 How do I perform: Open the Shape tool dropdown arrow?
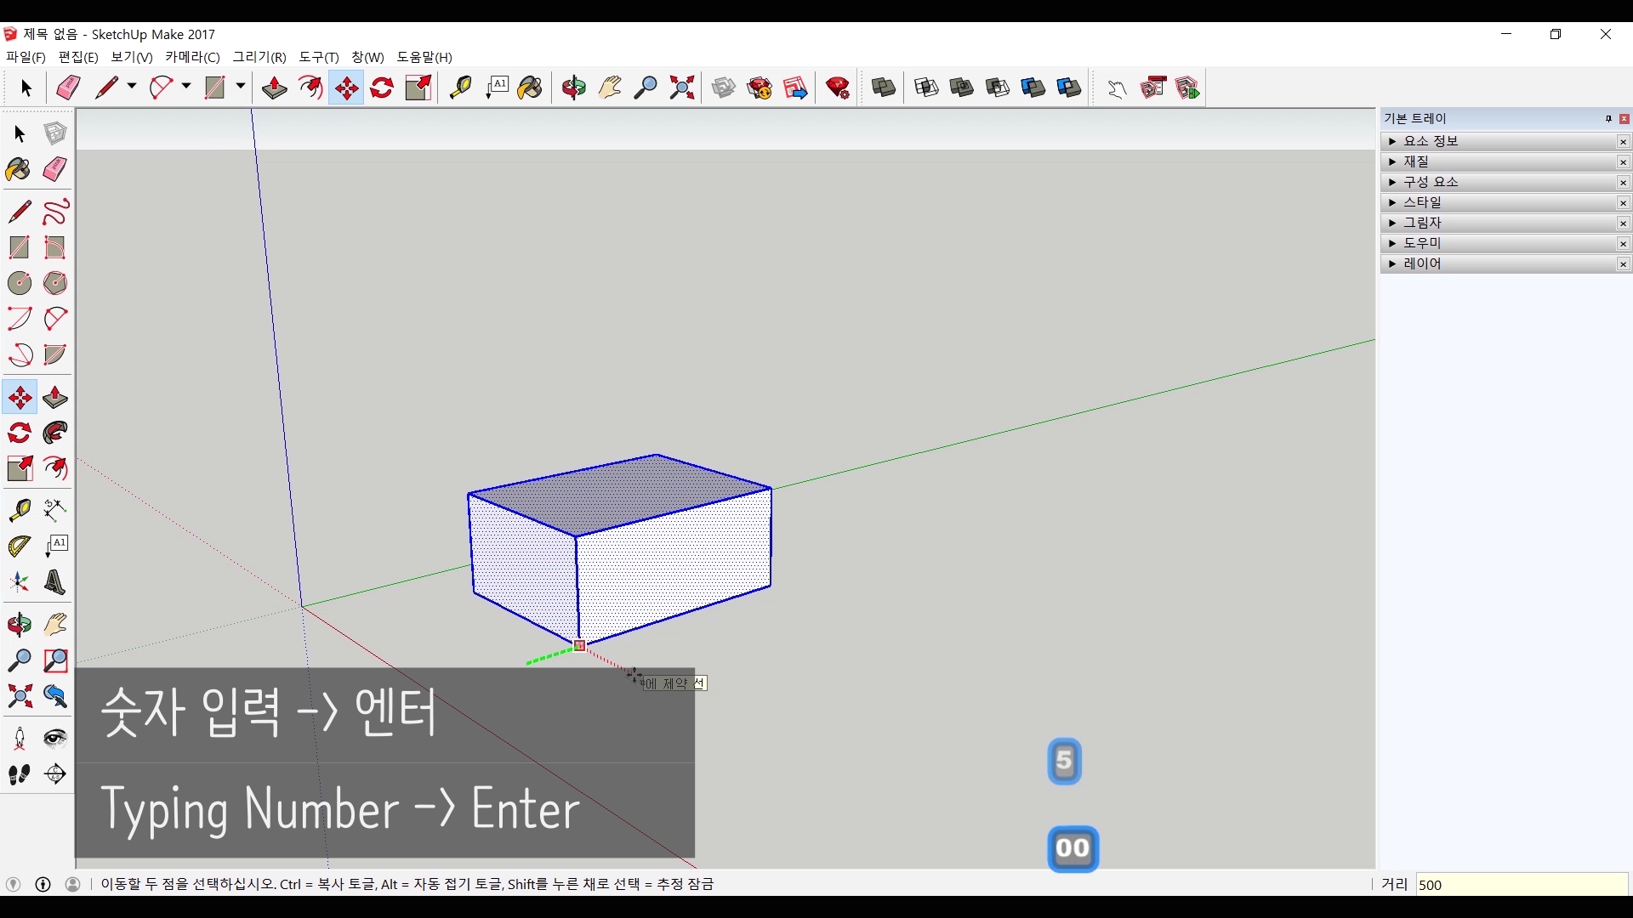[x=241, y=87]
